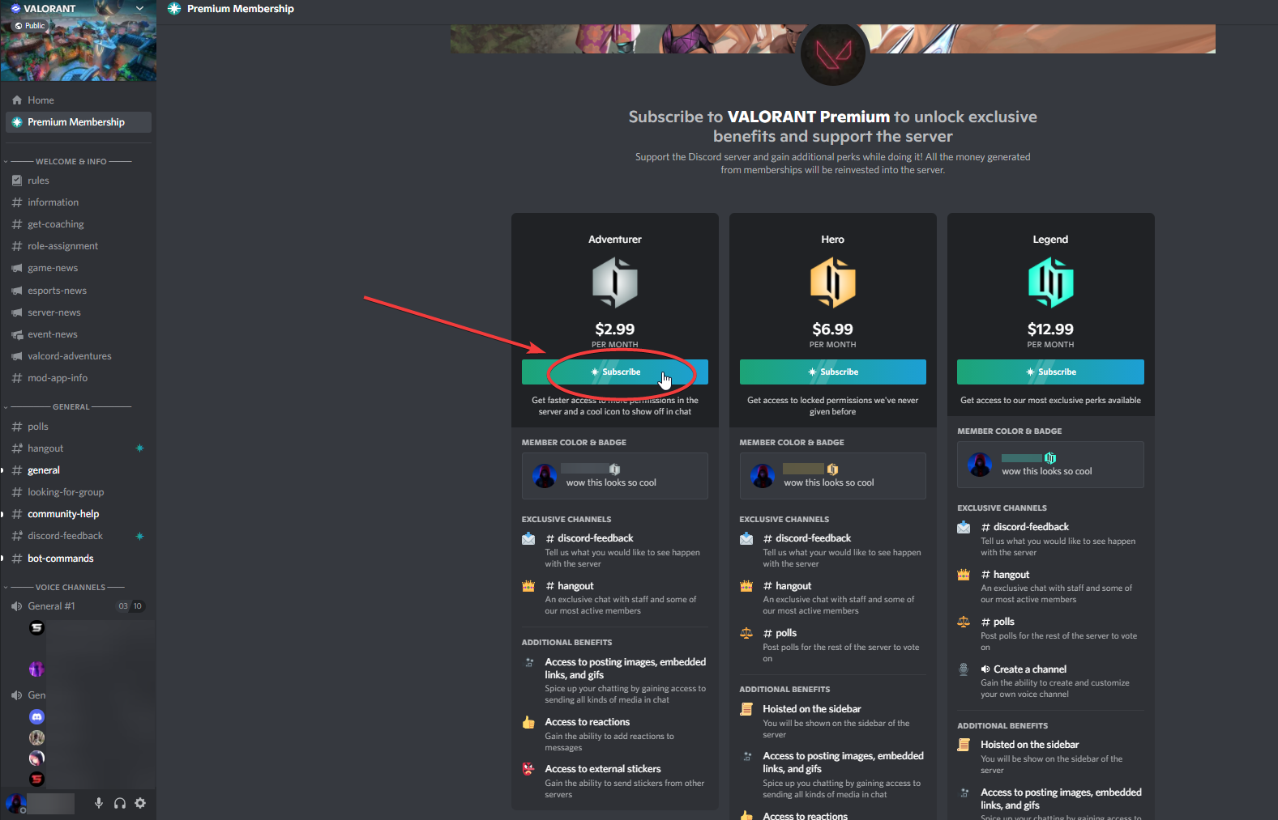Image resolution: width=1278 pixels, height=820 pixels.
Task: Collapse the VOICE CHANNELS category
Action: 70,587
